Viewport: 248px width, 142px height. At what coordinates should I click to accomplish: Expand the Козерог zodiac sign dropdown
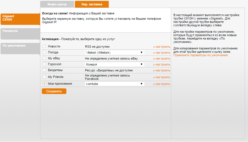[114, 64]
